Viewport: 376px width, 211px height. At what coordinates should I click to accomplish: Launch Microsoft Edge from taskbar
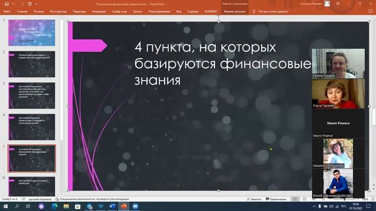[x=55, y=206]
